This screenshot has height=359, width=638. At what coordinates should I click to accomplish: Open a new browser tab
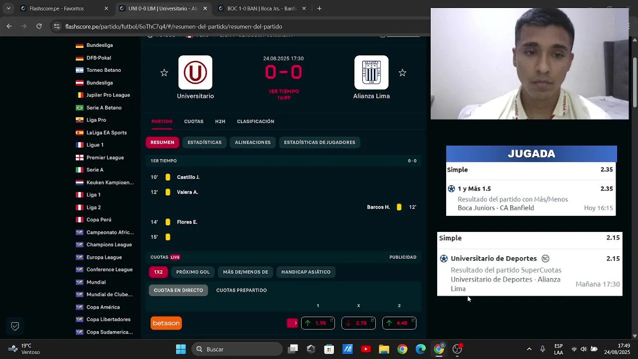click(x=319, y=8)
